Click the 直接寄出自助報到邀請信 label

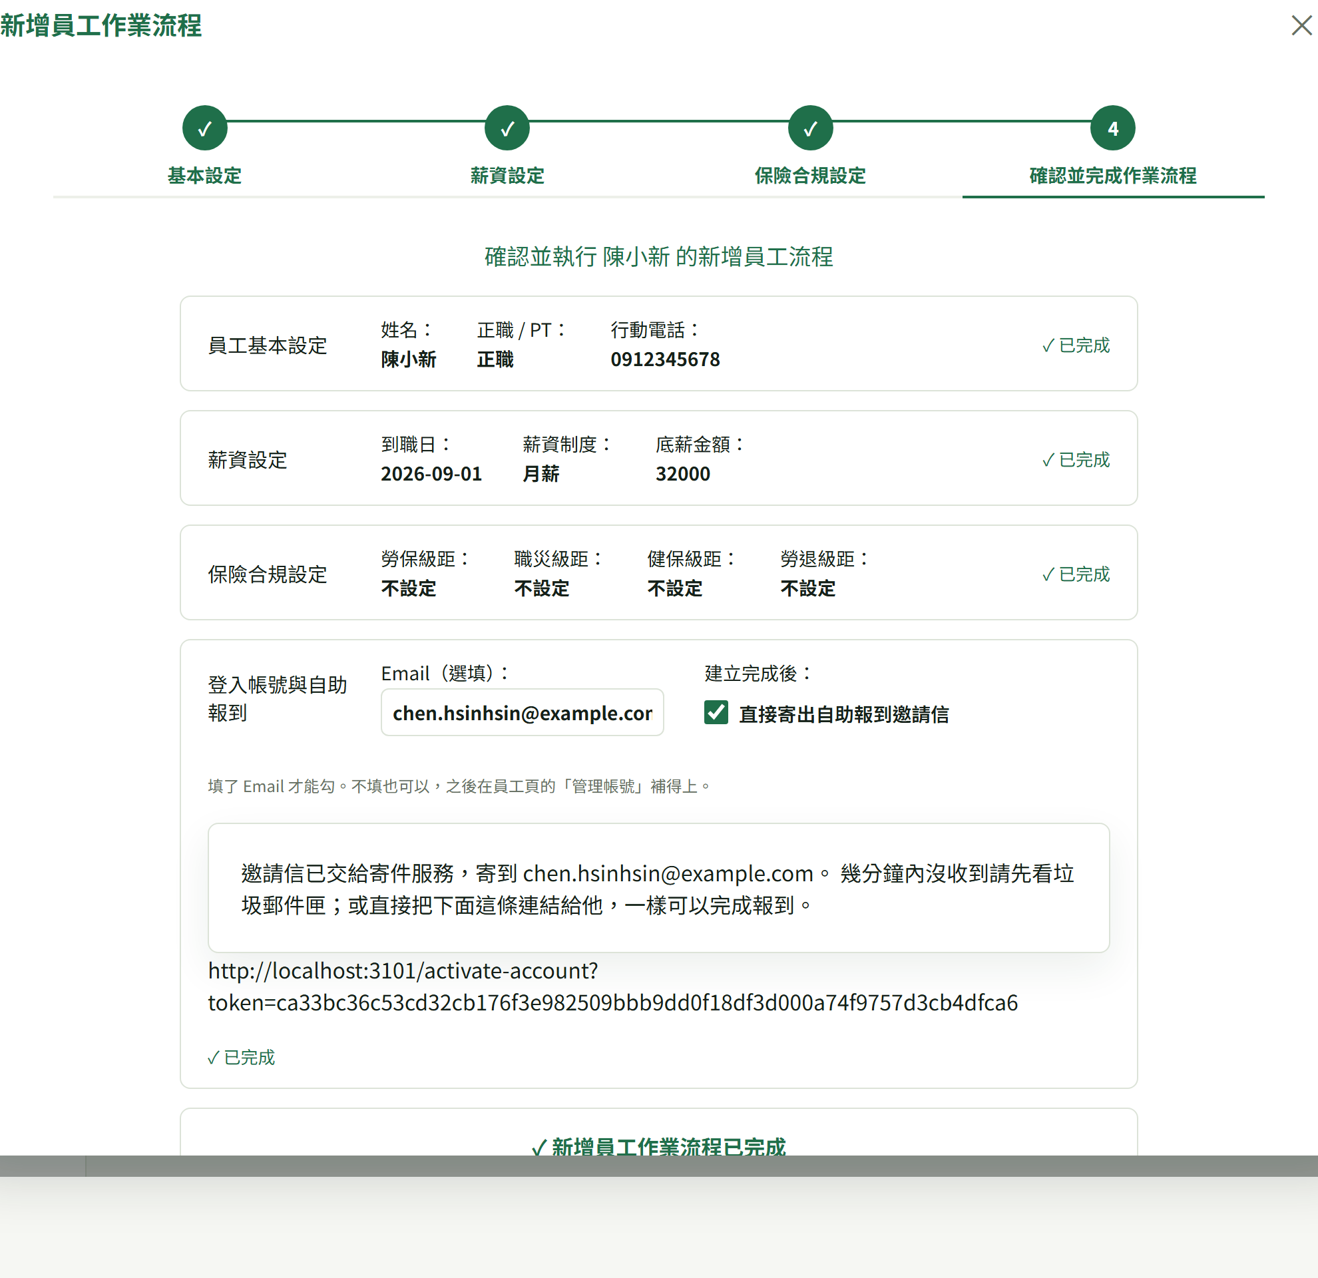844,714
